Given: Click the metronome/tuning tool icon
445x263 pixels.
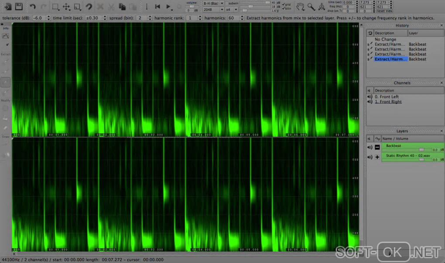Looking at the screenshot, I should 322,7.
